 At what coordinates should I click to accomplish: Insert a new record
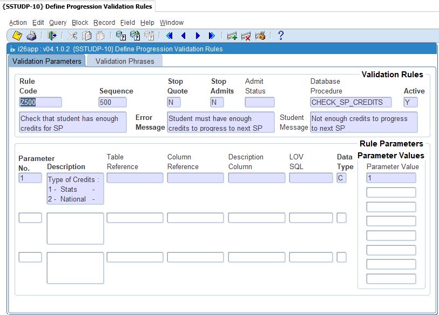231,36
